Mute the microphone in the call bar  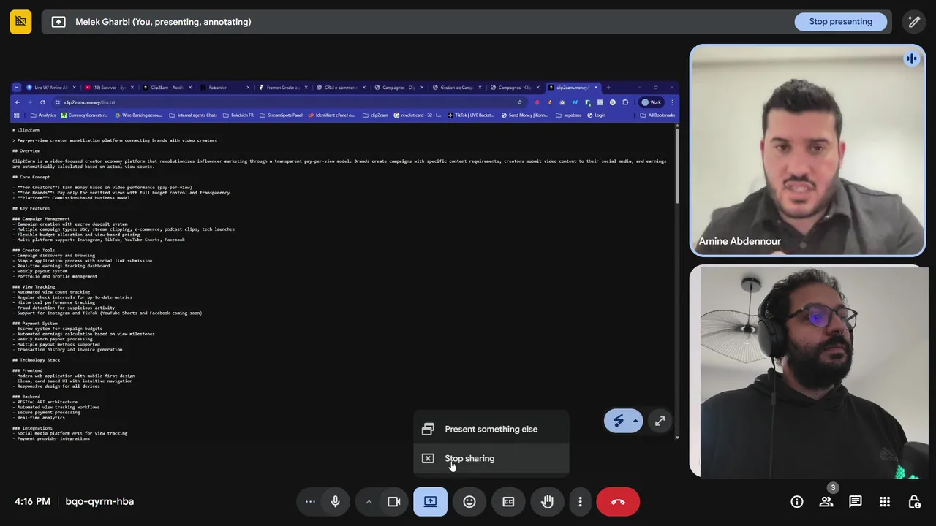click(335, 502)
